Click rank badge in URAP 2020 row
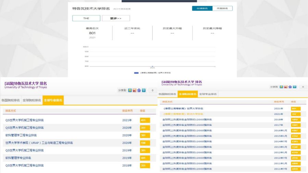308x173 pixels. 145,143
